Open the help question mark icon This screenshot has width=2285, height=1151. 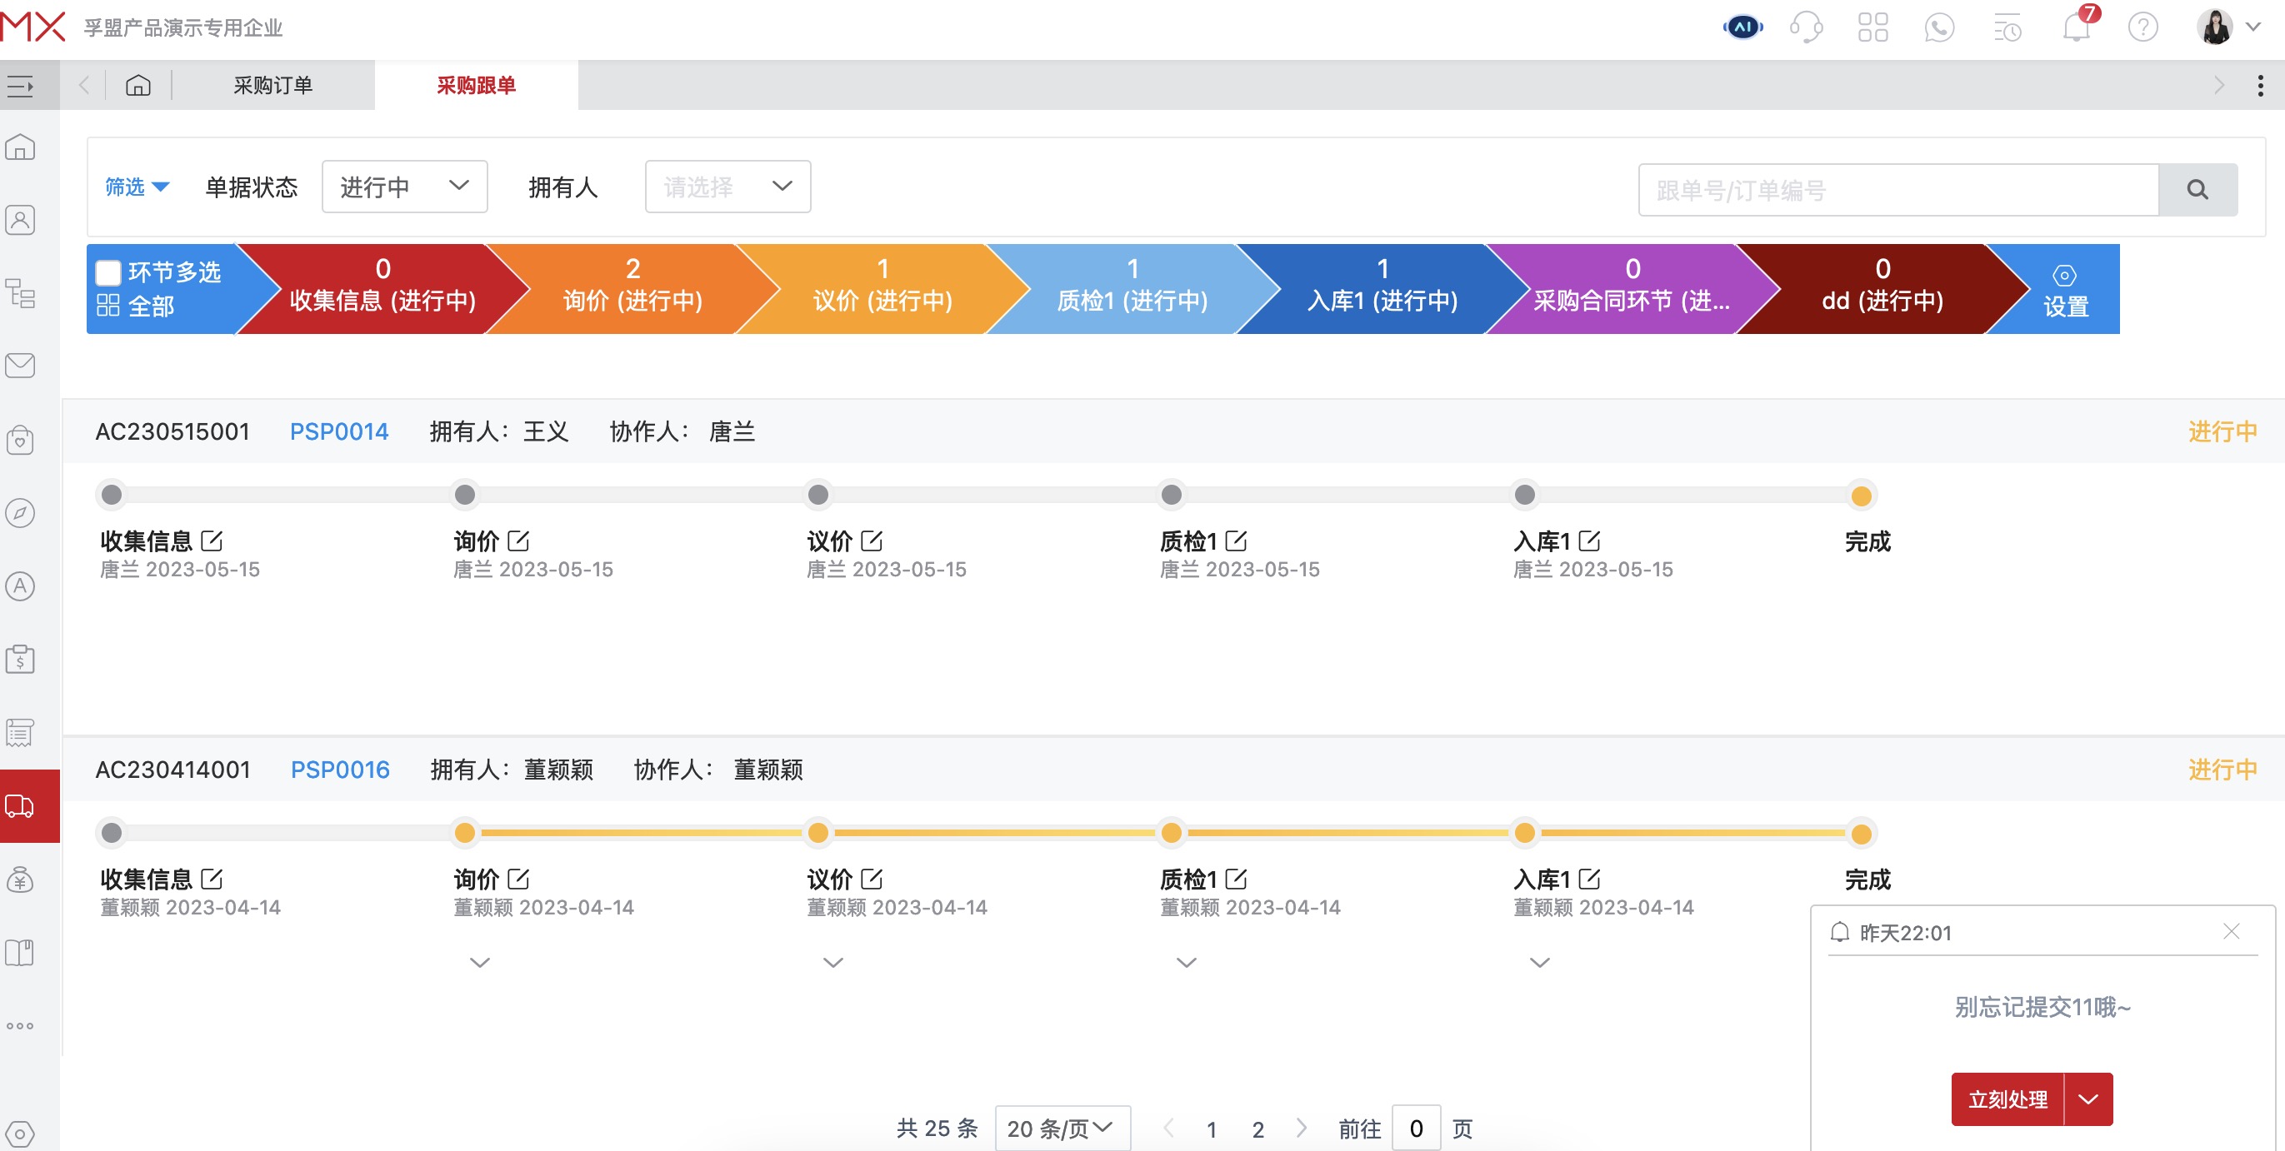pyautogui.click(x=2144, y=27)
